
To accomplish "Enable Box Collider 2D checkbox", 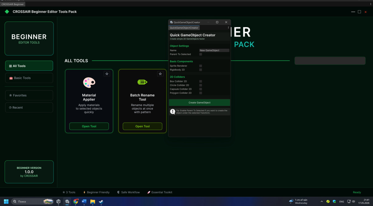I will [200, 81].
